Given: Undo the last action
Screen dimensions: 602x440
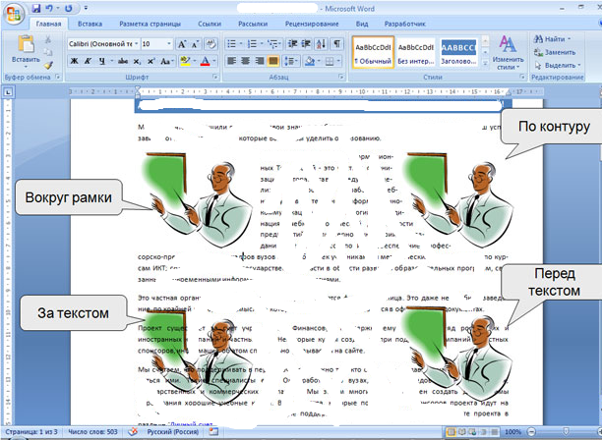Looking at the screenshot, I should 49,8.
